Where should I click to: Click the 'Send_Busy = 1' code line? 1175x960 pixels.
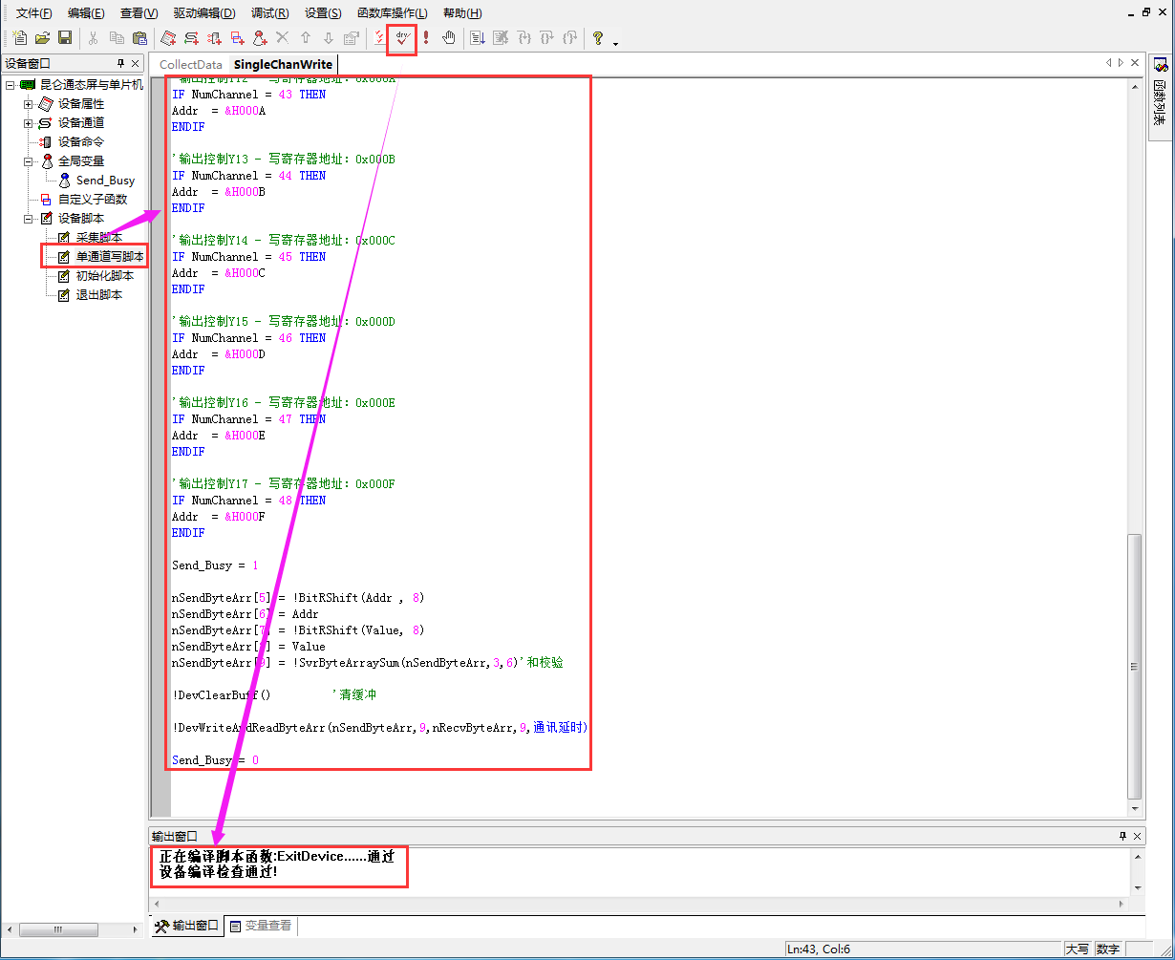[215, 565]
